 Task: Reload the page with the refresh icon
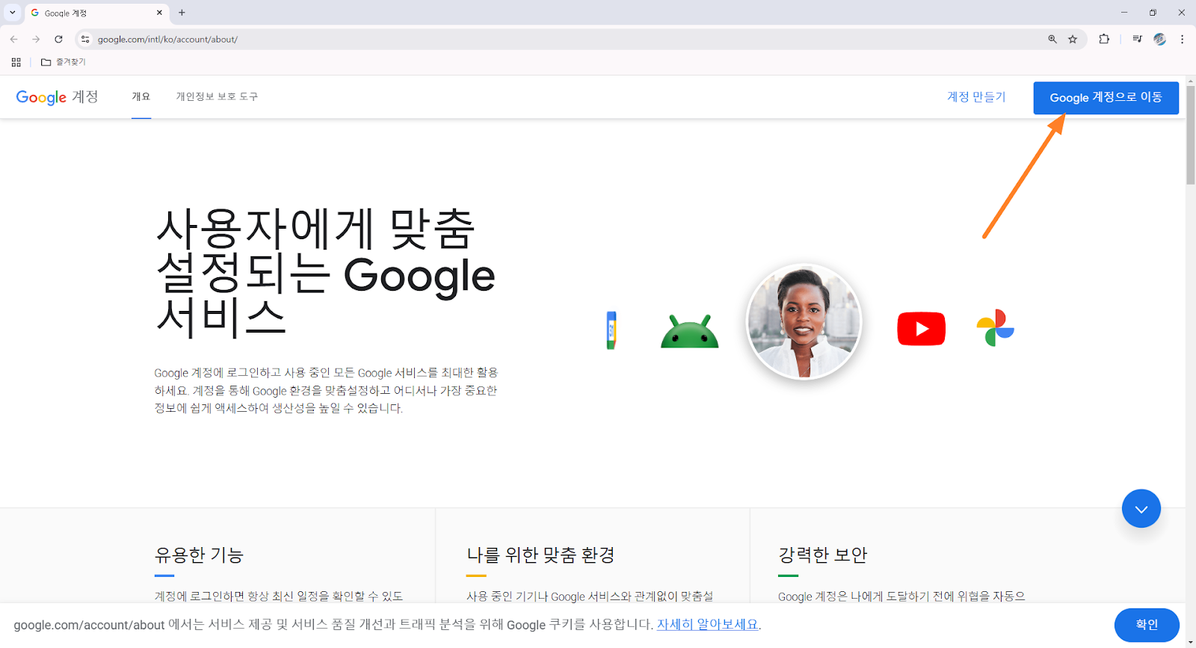[x=58, y=39]
